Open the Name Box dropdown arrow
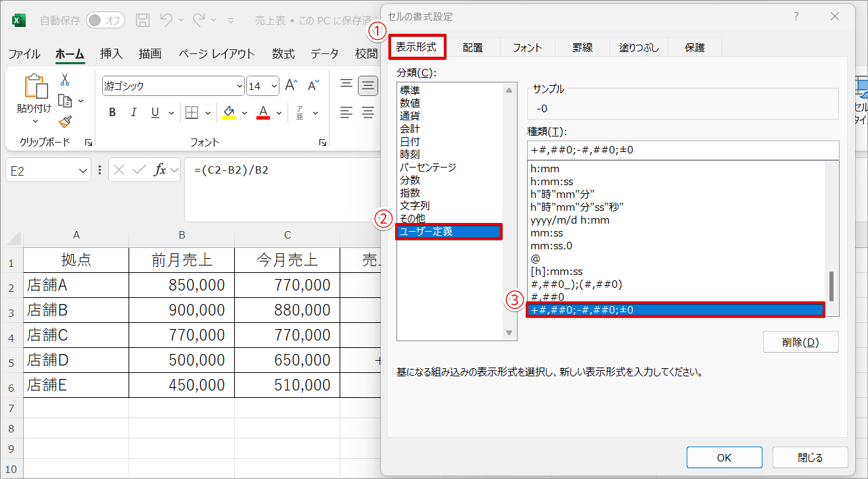Viewport: 868px width, 479px height. [x=83, y=170]
